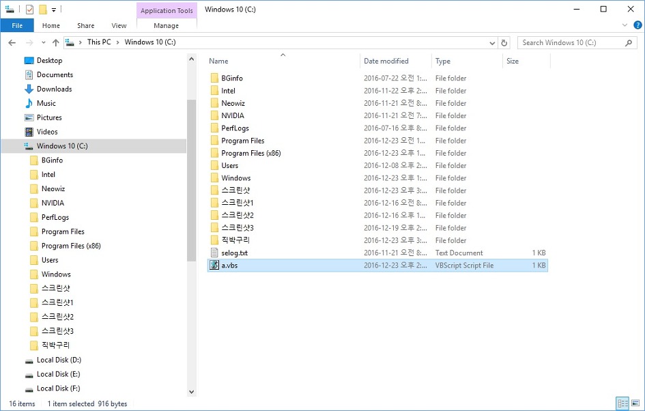The image size is (645, 411).
Task: Refresh the current folder view
Action: 504,43
